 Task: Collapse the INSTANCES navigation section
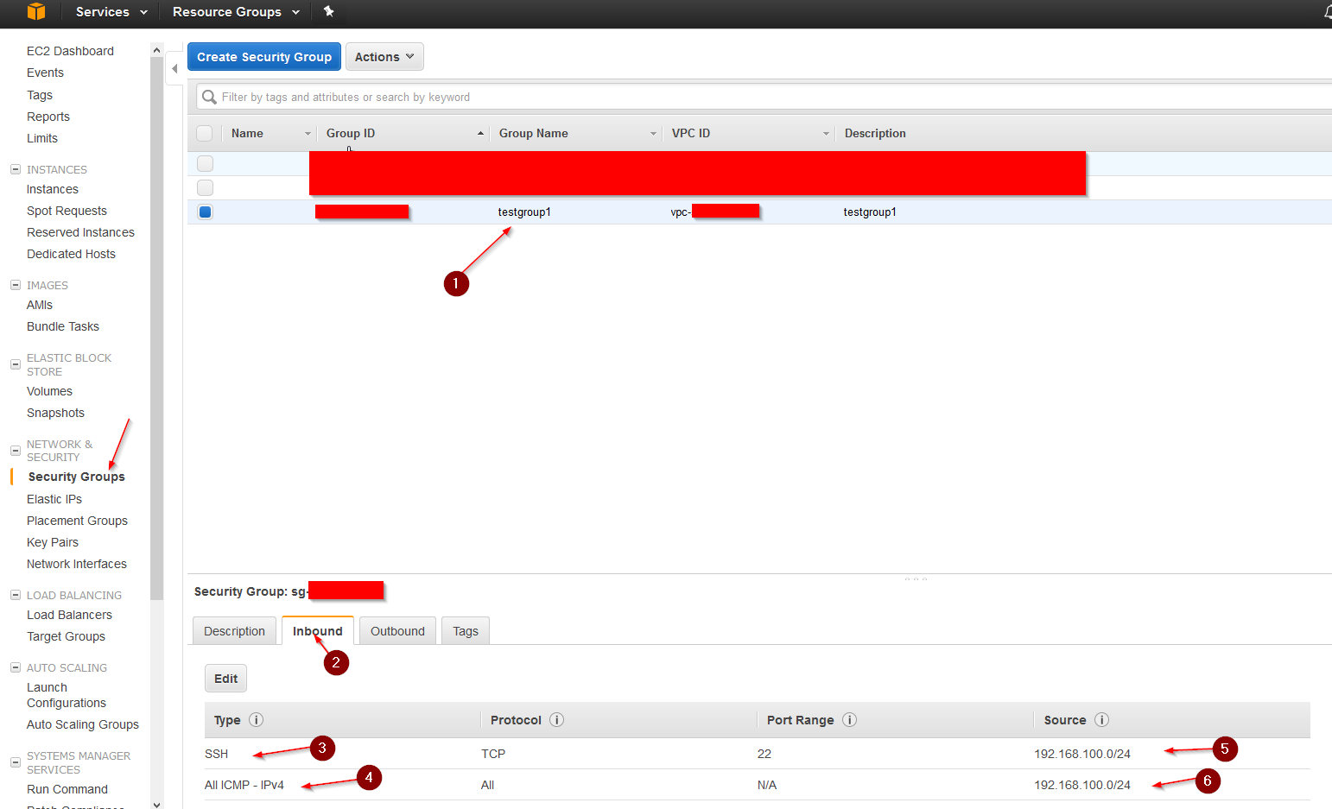16,169
